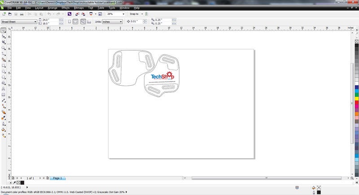Select the Ellipse tool
This screenshot has width=359, height=195.
(4, 71)
